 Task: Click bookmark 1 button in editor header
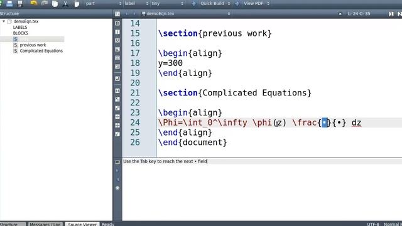[391, 14]
